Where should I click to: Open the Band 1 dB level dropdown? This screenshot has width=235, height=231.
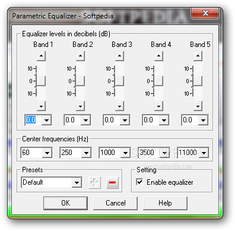[x=46, y=120]
